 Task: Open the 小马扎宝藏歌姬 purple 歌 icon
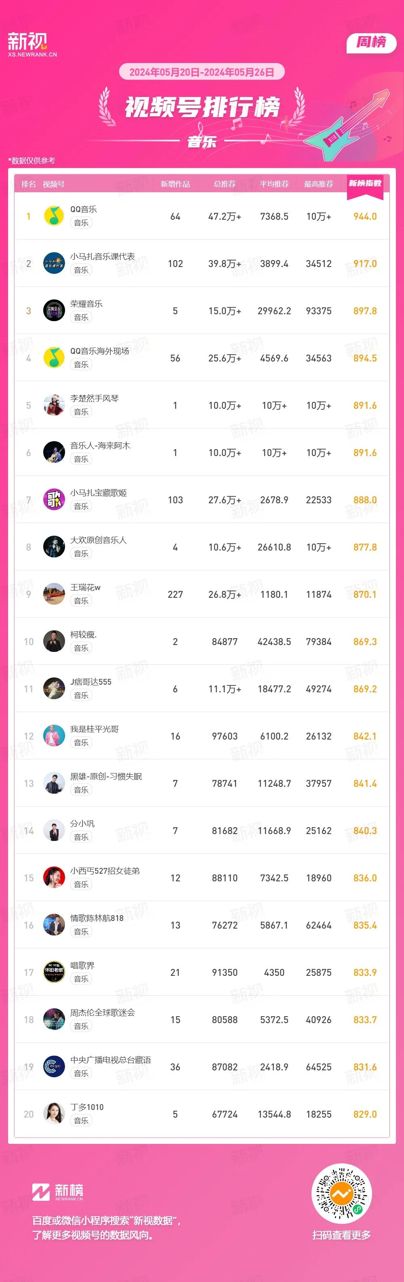pos(54,500)
